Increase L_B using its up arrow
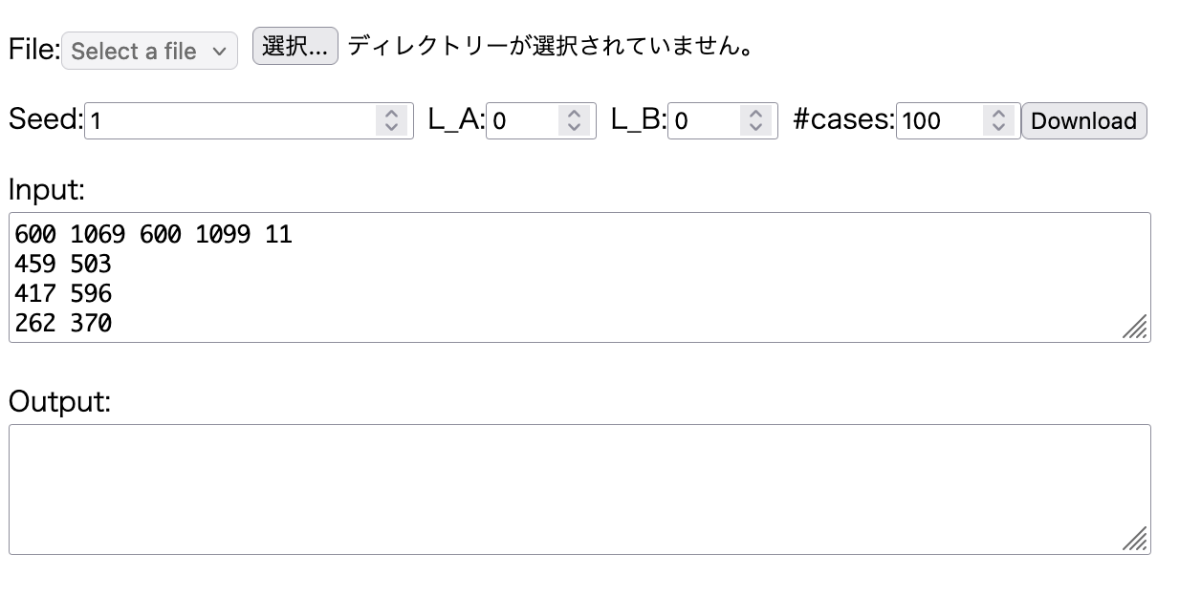 tap(756, 115)
